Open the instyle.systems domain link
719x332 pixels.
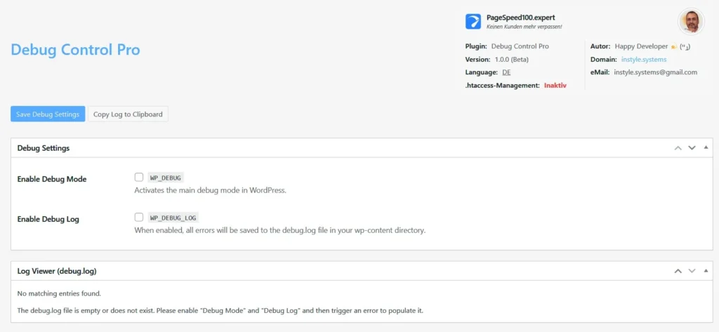tap(644, 59)
